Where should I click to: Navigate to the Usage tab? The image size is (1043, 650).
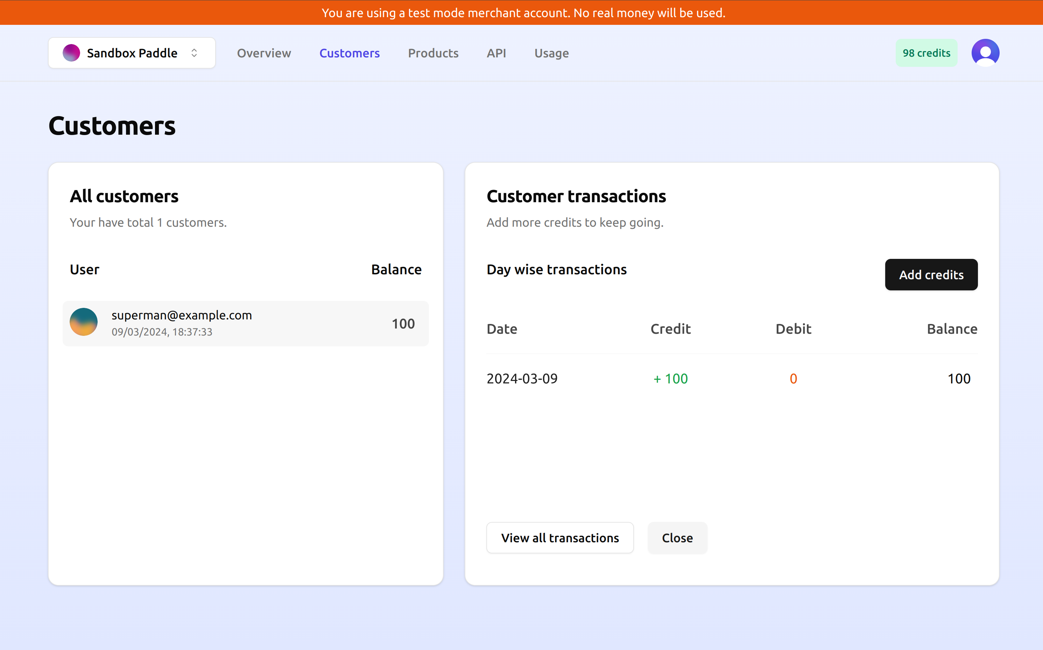[552, 53]
